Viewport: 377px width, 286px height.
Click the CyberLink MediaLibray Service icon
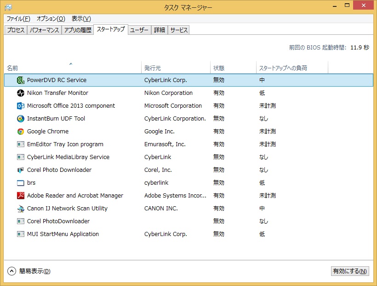coord(20,157)
